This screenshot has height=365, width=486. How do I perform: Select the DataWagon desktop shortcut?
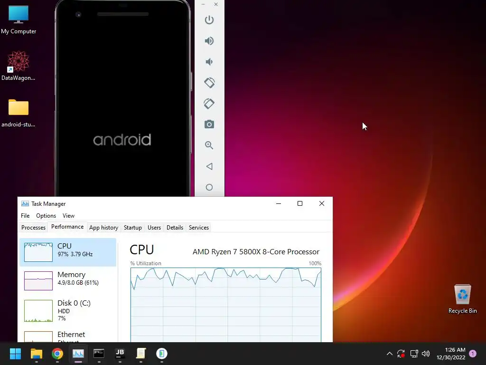click(19, 66)
